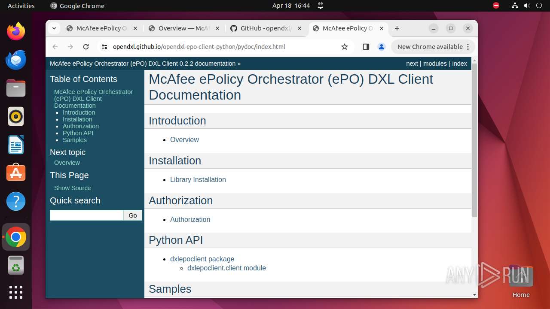Click the Chrome icon in the dock
Viewport: 550px width, 309px height.
pos(16,237)
